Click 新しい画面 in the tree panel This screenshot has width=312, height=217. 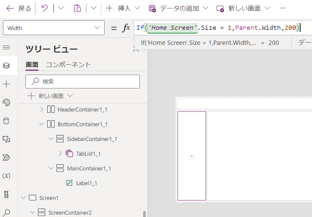pyautogui.click(x=51, y=96)
